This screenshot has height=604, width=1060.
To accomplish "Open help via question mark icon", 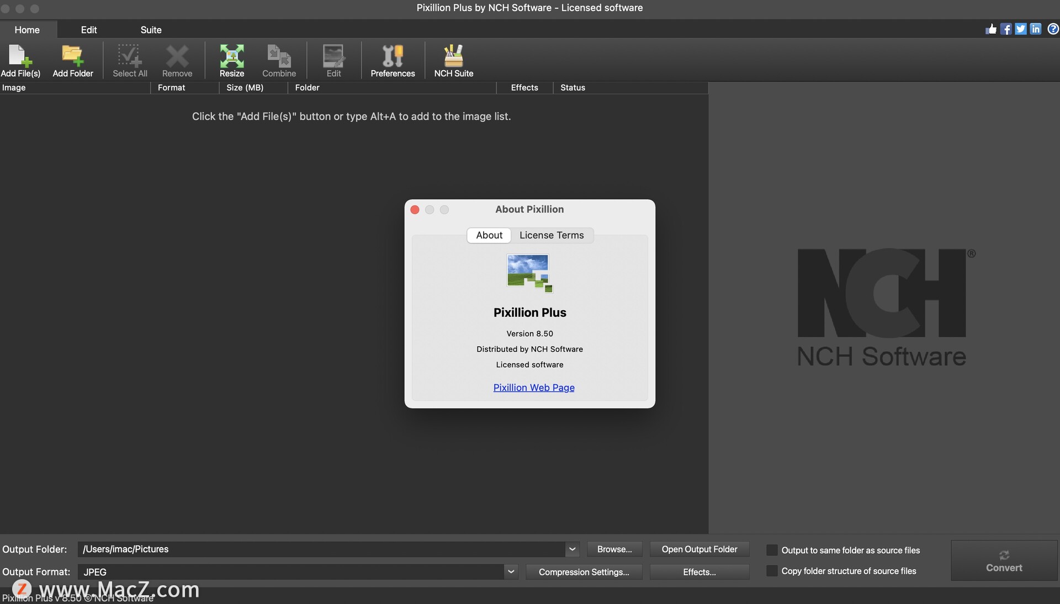I will click(x=1053, y=29).
